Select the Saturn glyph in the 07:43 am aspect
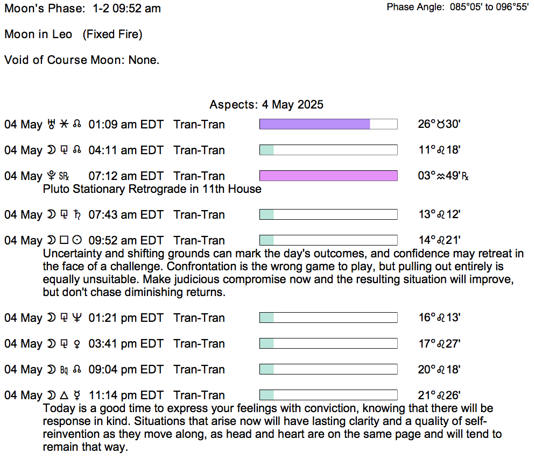Image resolution: width=535 pixels, height=461 pixels. tap(77, 215)
